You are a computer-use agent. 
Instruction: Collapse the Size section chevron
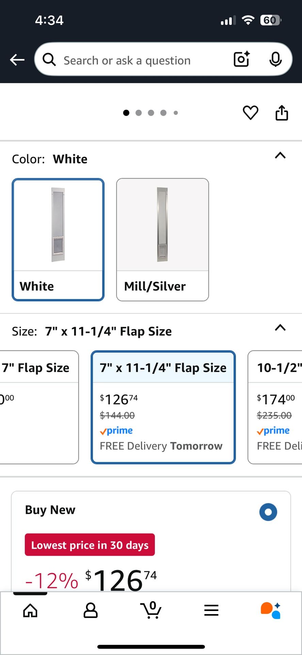pyautogui.click(x=280, y=328)
